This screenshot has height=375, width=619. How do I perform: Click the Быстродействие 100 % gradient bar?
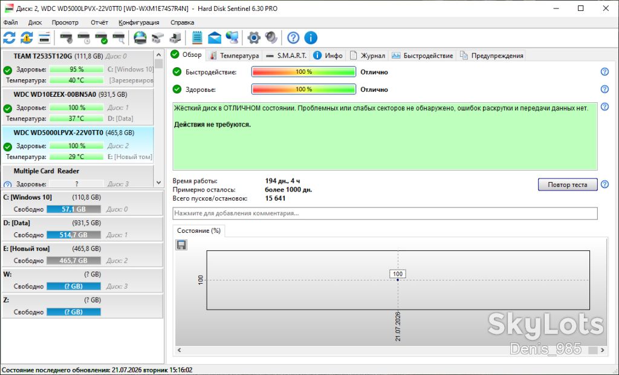(x=303, y=72)
